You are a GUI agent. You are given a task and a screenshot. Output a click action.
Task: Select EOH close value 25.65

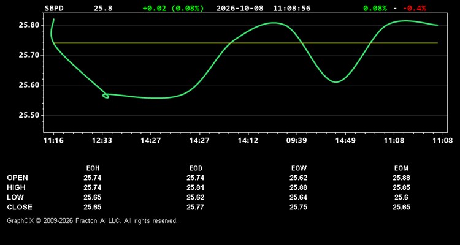coord(93,207)
